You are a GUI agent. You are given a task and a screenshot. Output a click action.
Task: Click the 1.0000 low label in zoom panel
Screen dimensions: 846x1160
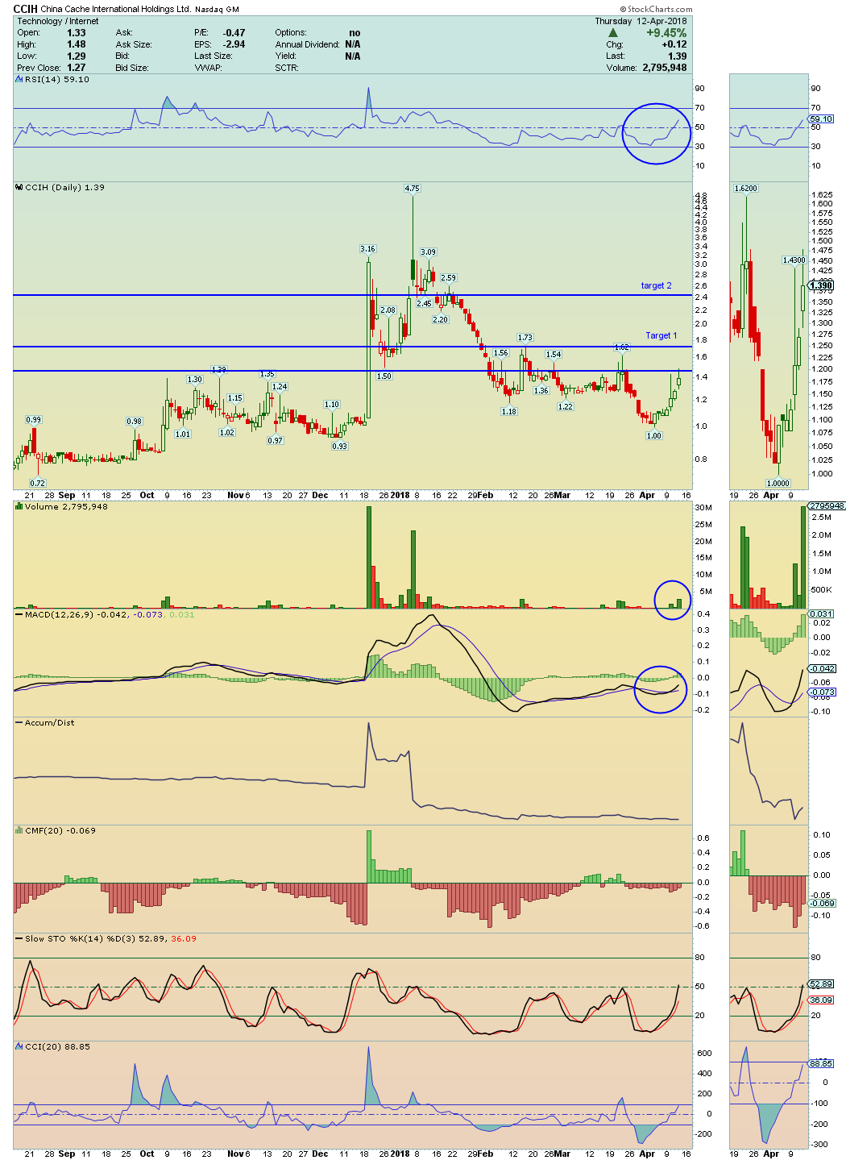click(778, 483)
